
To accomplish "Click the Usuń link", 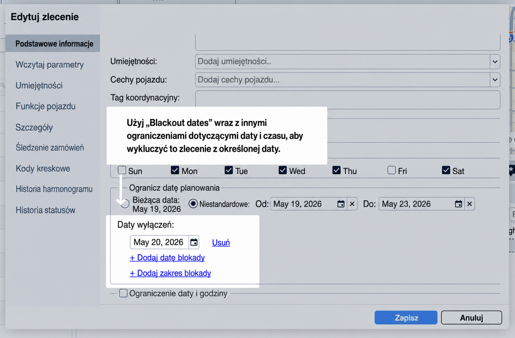I will (221, 243).
